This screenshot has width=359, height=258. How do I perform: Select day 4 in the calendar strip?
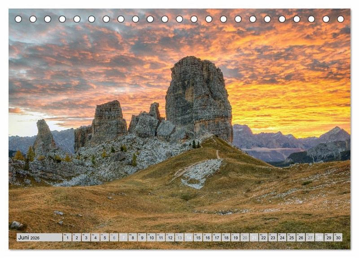pyautogui.click(x=95, y=237)
